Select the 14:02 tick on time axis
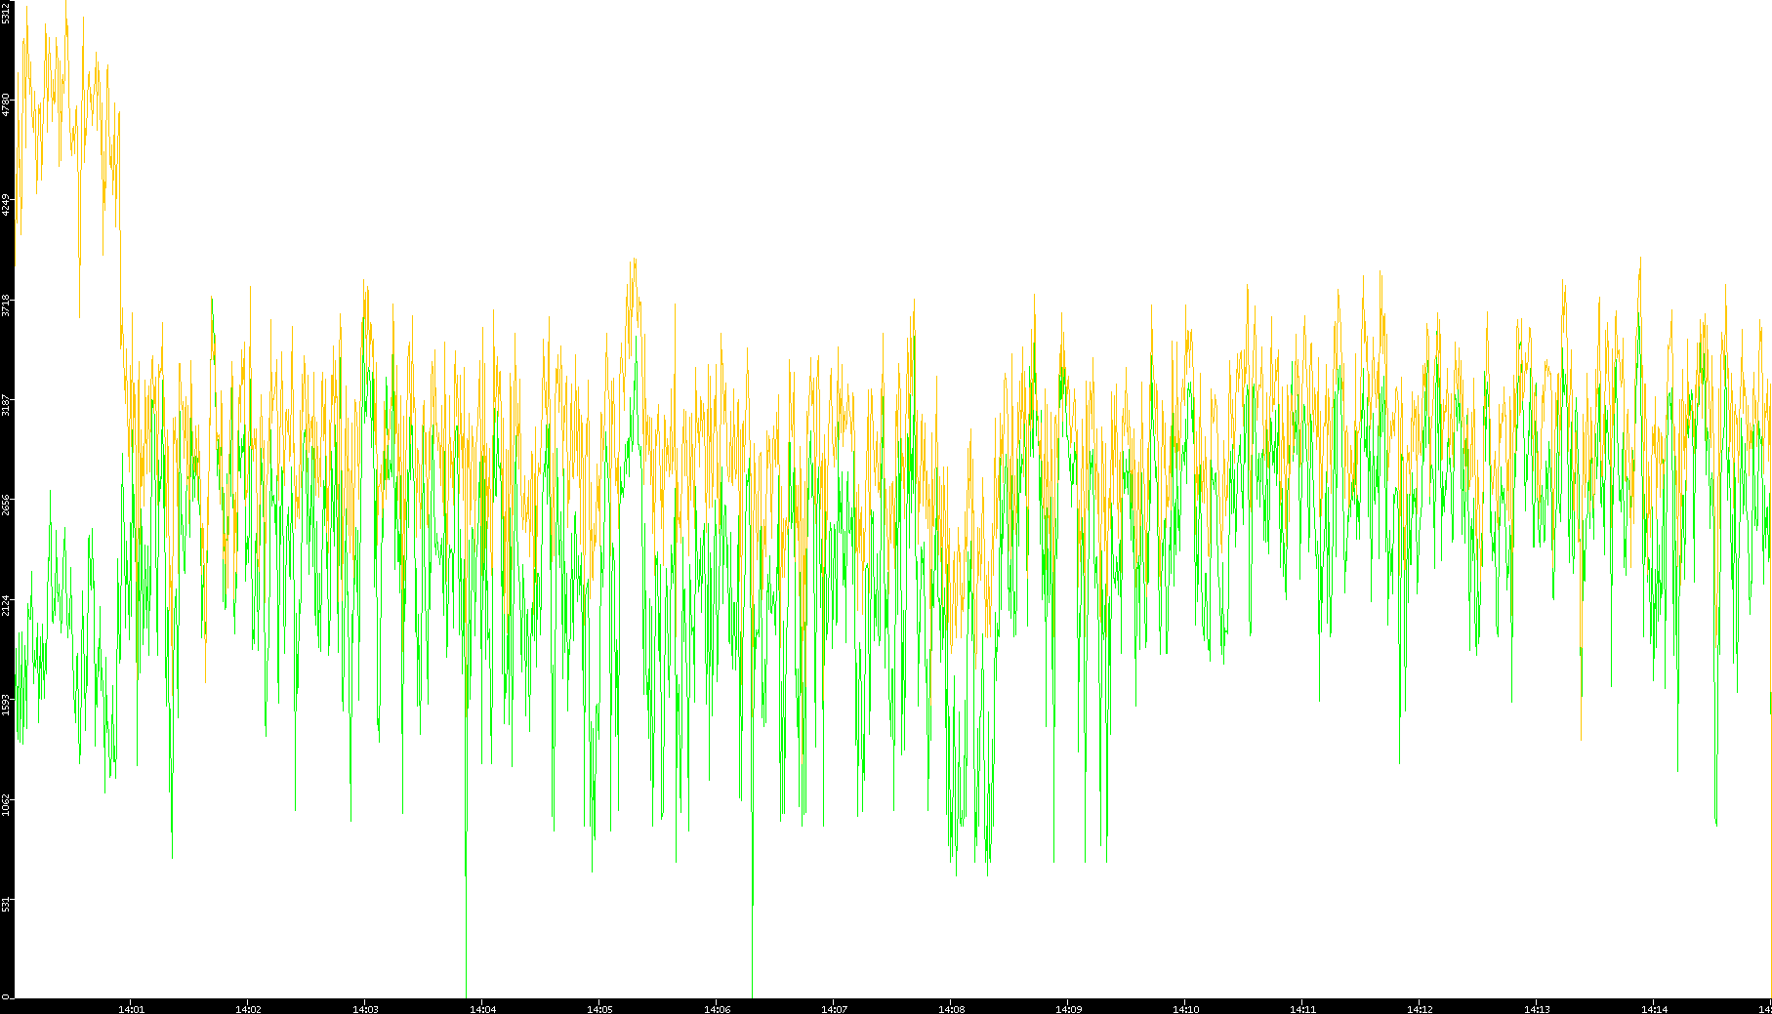Image resolution: width=1772 pixels, height=1014 pixels. (x=248, y=1008)
